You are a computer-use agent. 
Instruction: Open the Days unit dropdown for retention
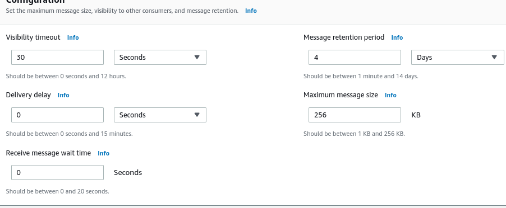pyautogui.click(x=458, y=57)
